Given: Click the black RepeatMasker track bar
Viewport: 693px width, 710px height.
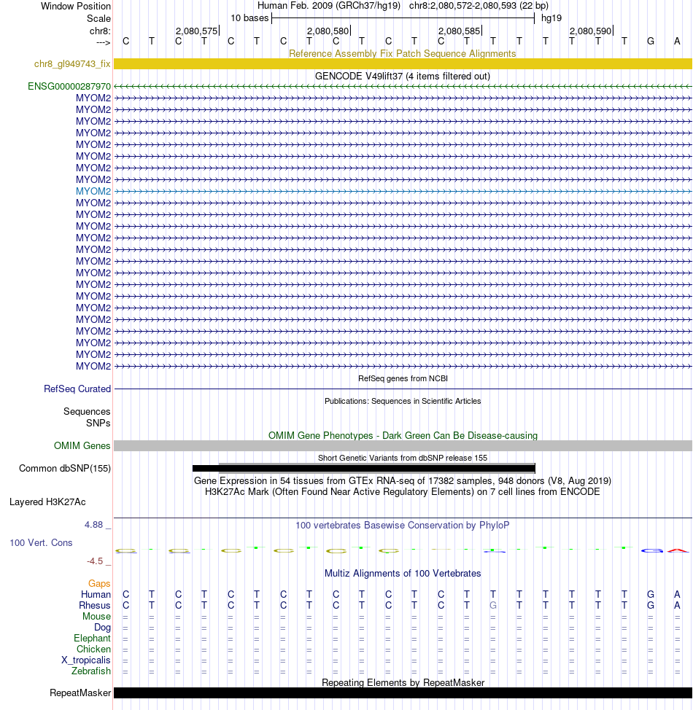Looking at the screenshot, I should pyautogui.click(x=403, y=693).
